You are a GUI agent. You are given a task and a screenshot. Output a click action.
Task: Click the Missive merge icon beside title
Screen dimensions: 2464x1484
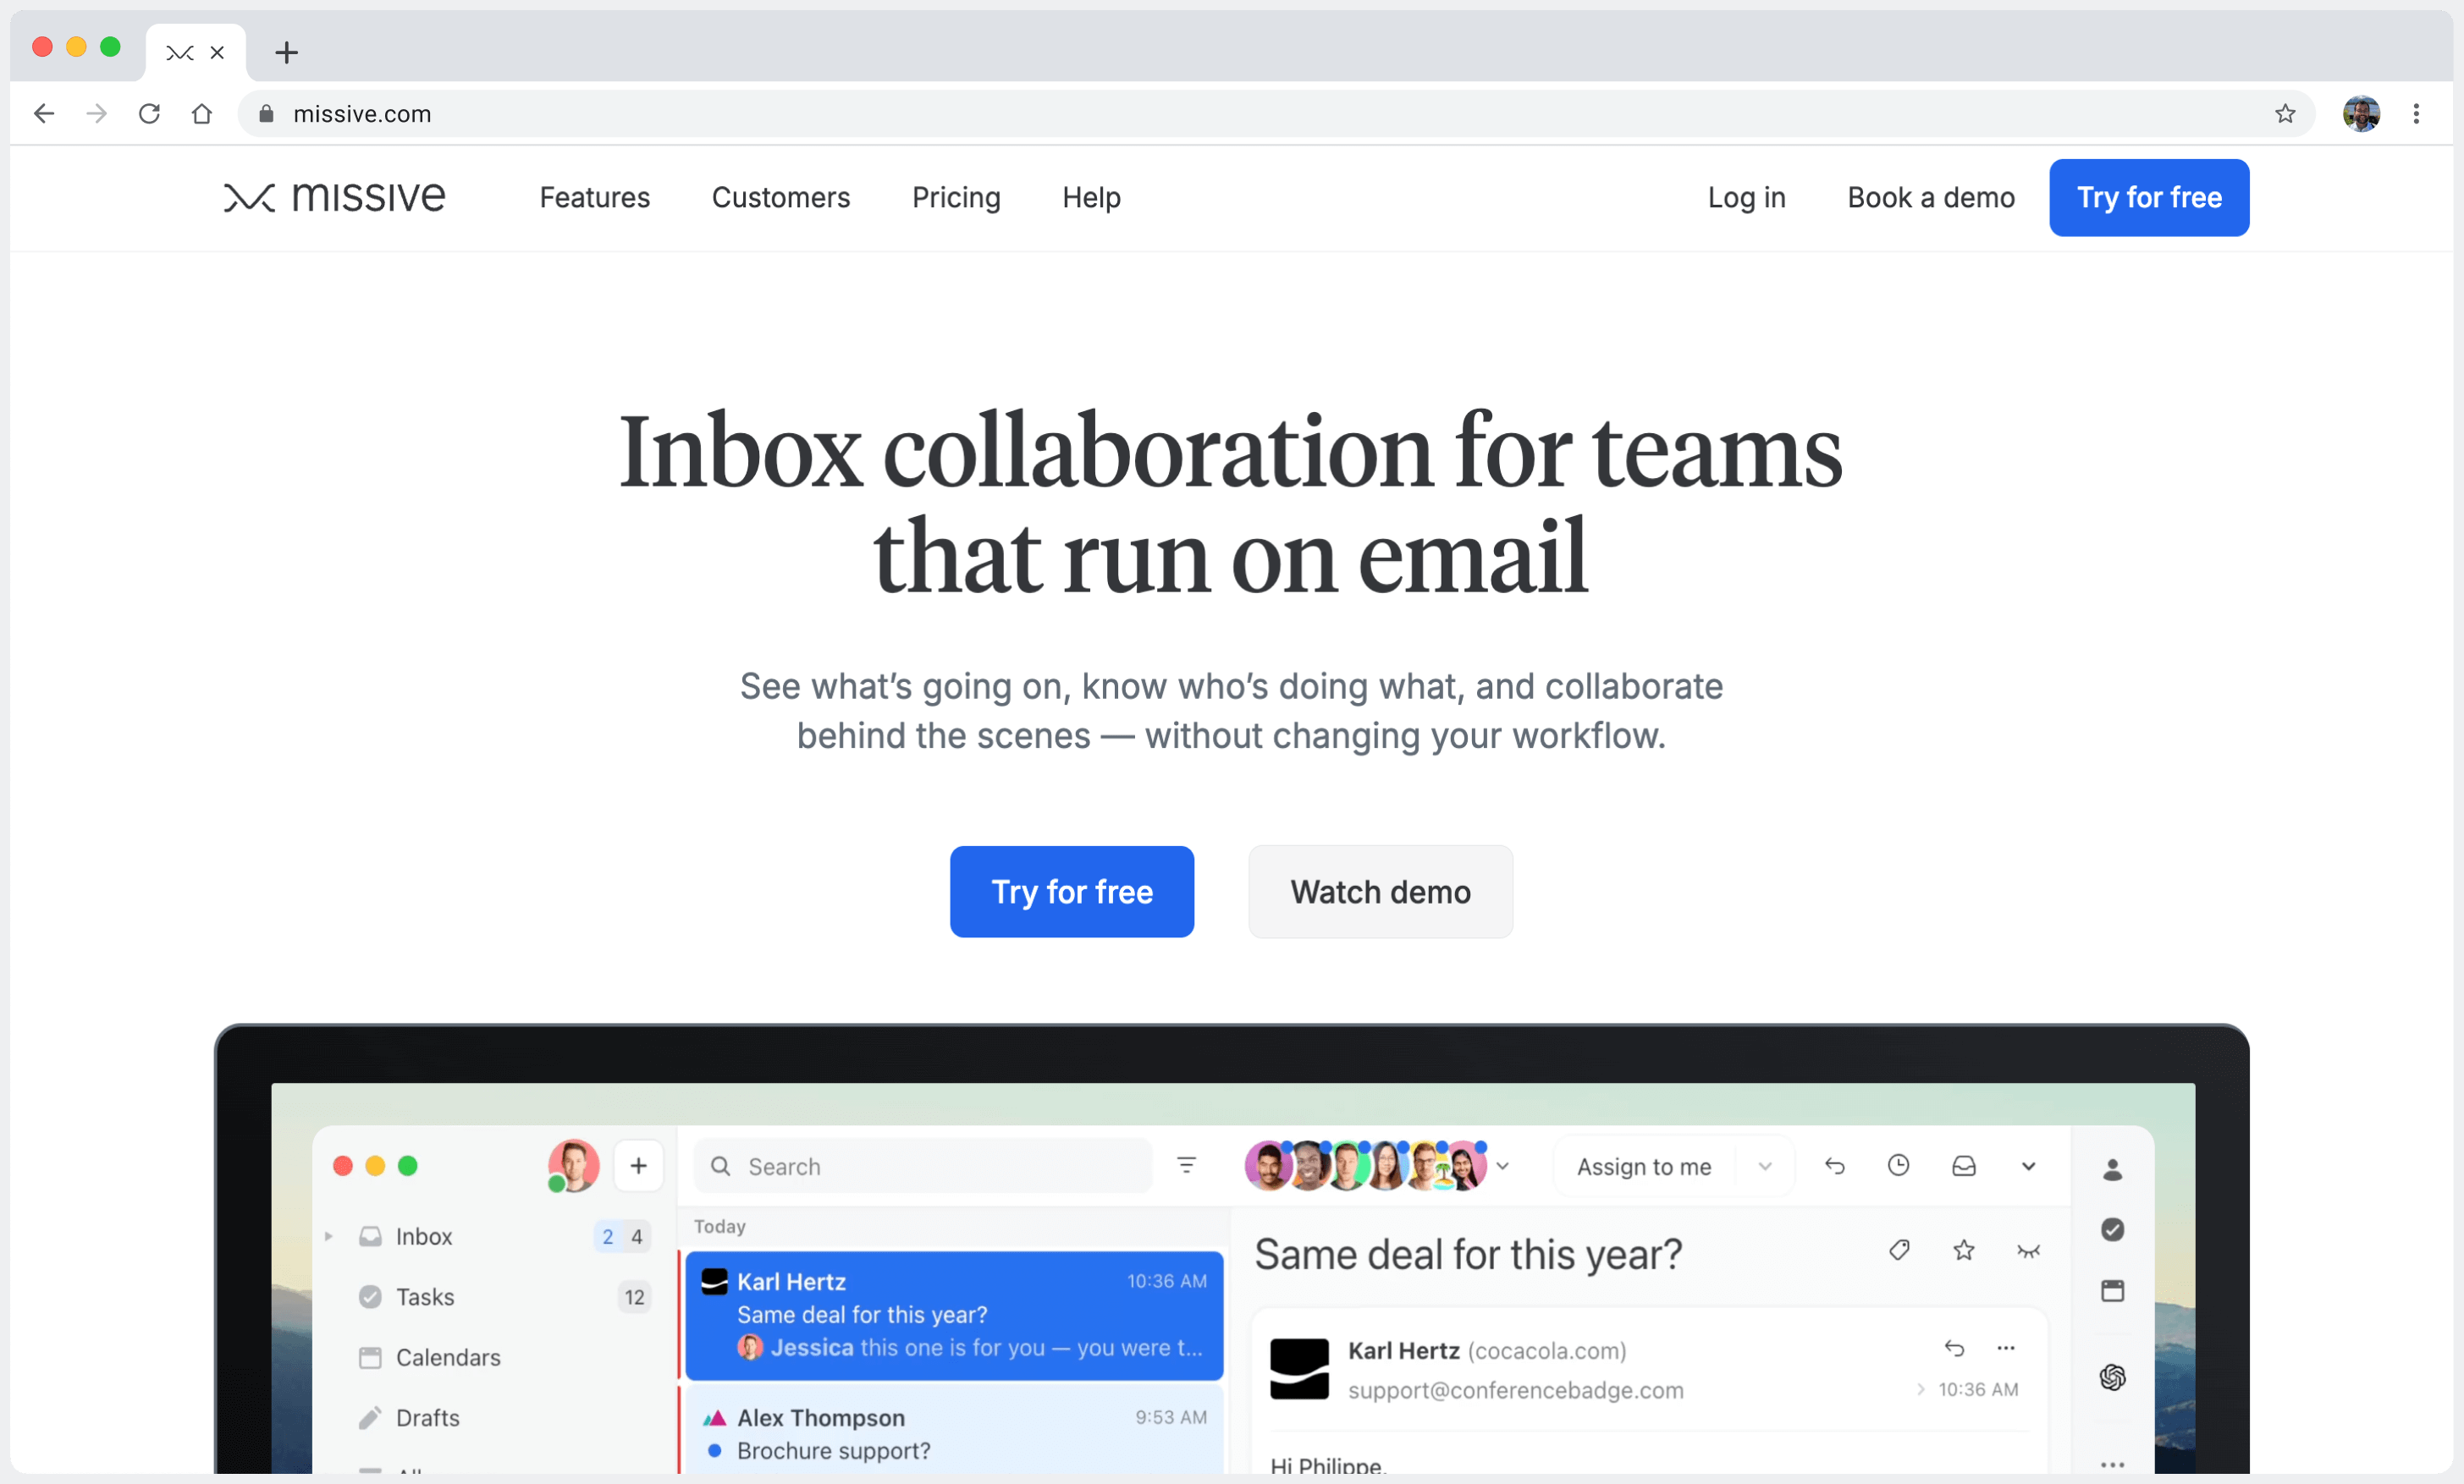[x=2028, y=1250]
